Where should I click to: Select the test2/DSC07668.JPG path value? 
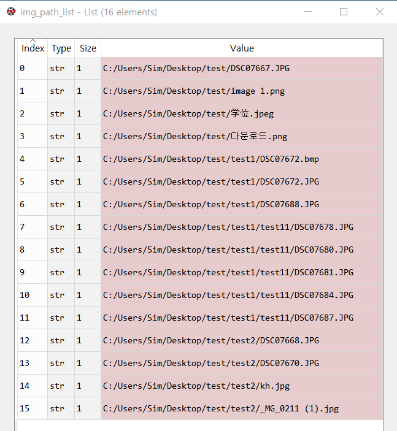tap(242, 340)
